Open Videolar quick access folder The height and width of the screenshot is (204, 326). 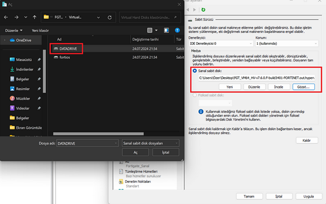19,108
